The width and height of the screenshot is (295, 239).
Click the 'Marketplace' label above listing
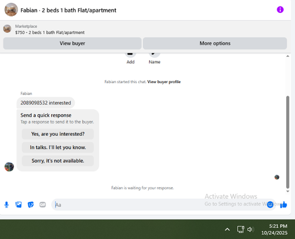26,26
